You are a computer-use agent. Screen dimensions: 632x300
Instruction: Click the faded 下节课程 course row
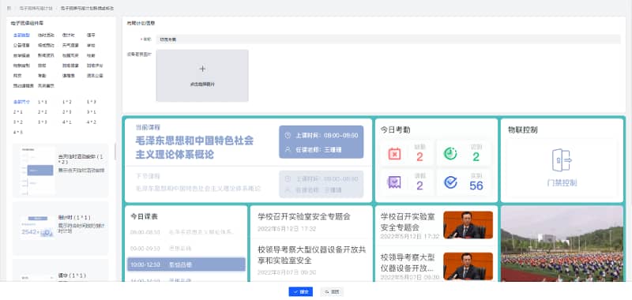coord(248,184)
